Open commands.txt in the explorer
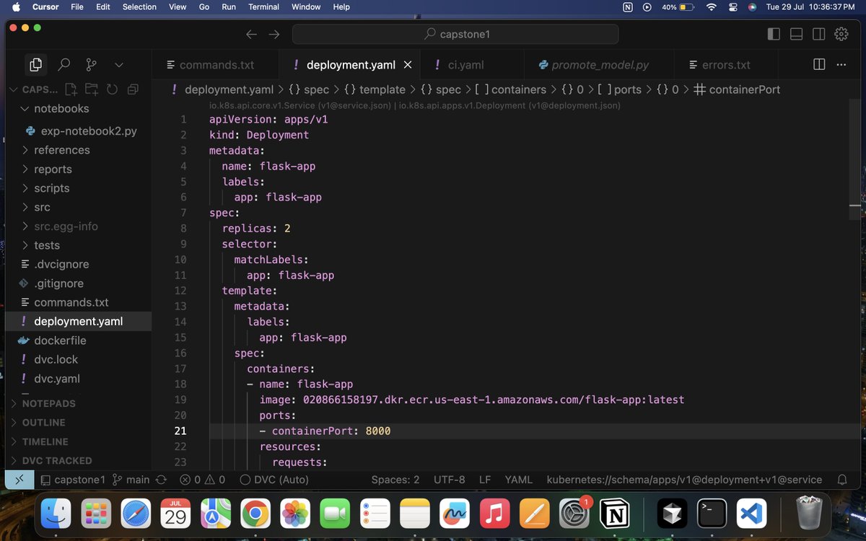This screenshot has height=541, width=866. point(79,302)
